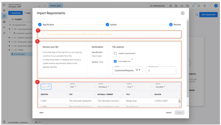Click the Starting row input field
Screen dimensions: 221x125
click(x=161, y=71)
